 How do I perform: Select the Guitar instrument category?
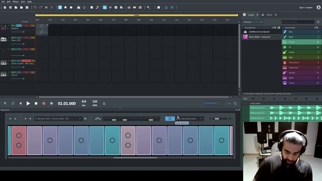302,52
